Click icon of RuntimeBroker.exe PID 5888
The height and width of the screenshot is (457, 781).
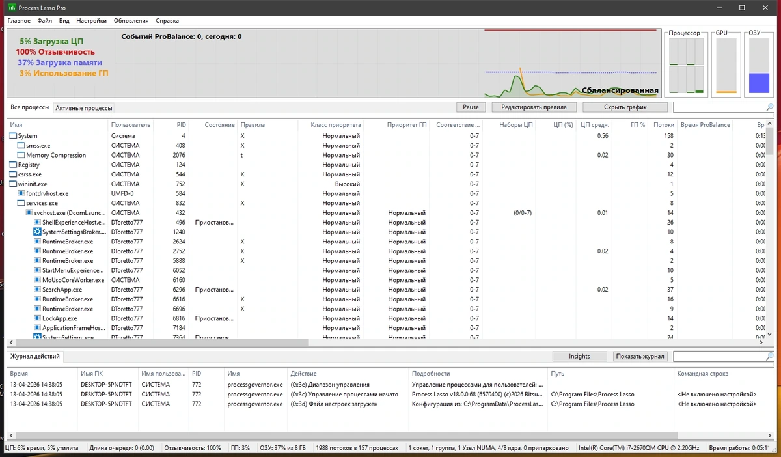click(37, 260)
